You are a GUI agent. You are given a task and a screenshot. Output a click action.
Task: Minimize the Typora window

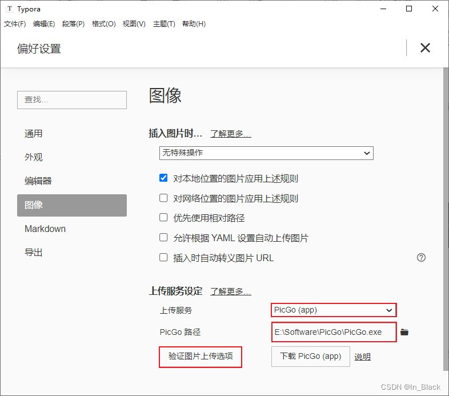point(383,9)
